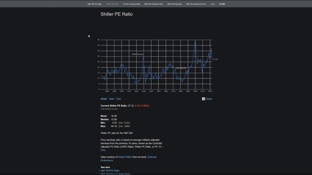Switch to the Chart tab
The height and width of the screenshot is (175, 312).
coord(104,99)
